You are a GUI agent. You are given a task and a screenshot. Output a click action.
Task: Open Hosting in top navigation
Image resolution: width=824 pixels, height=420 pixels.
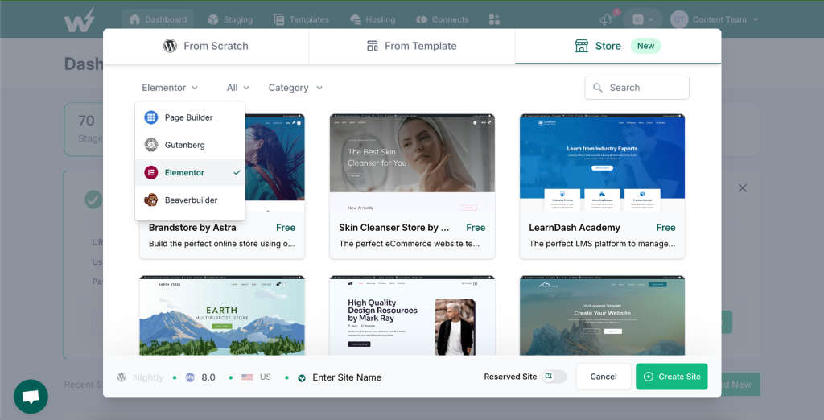(x=373, y=19)
